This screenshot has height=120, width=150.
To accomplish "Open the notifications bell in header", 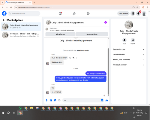I will 138,13.
